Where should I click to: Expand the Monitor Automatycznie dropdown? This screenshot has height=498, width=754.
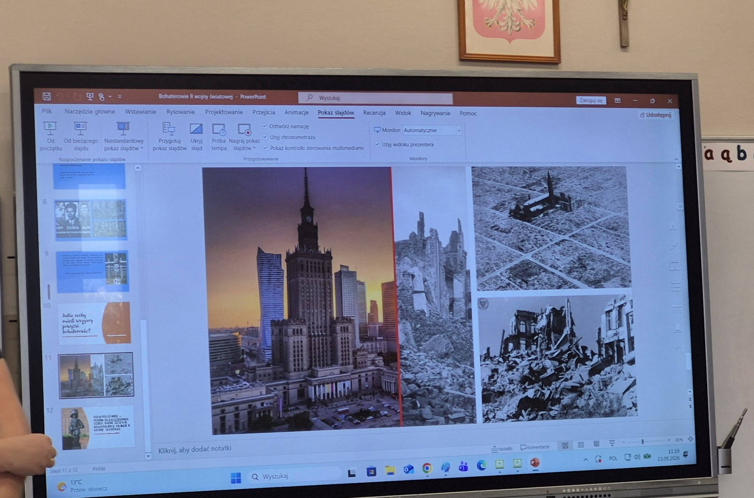click(459, 130)
